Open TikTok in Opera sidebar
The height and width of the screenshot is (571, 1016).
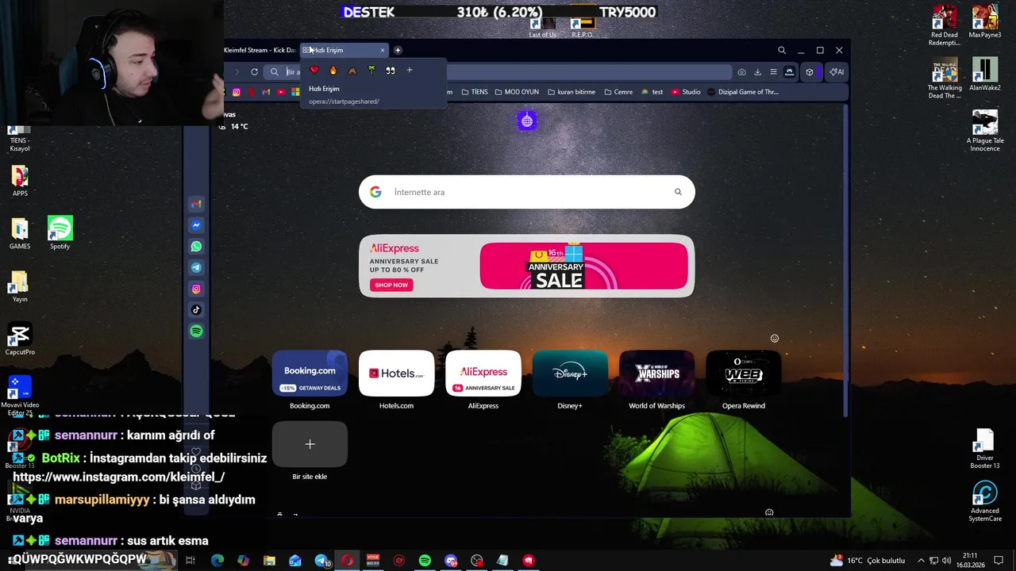point(196,309)
